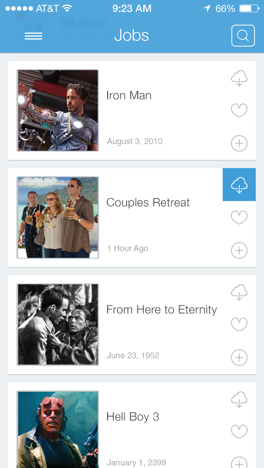Tap the search icon in header
This screenshot has height=468, width=264.
click(243, 36)
